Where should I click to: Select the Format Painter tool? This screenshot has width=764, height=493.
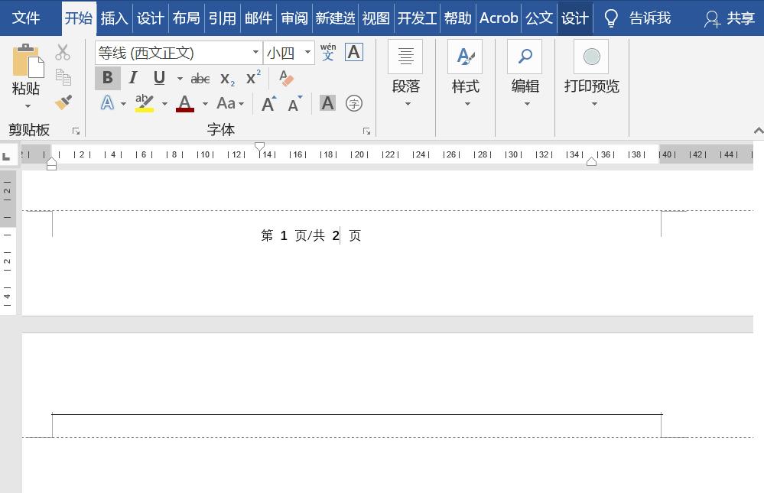click(x=64, y=102)
